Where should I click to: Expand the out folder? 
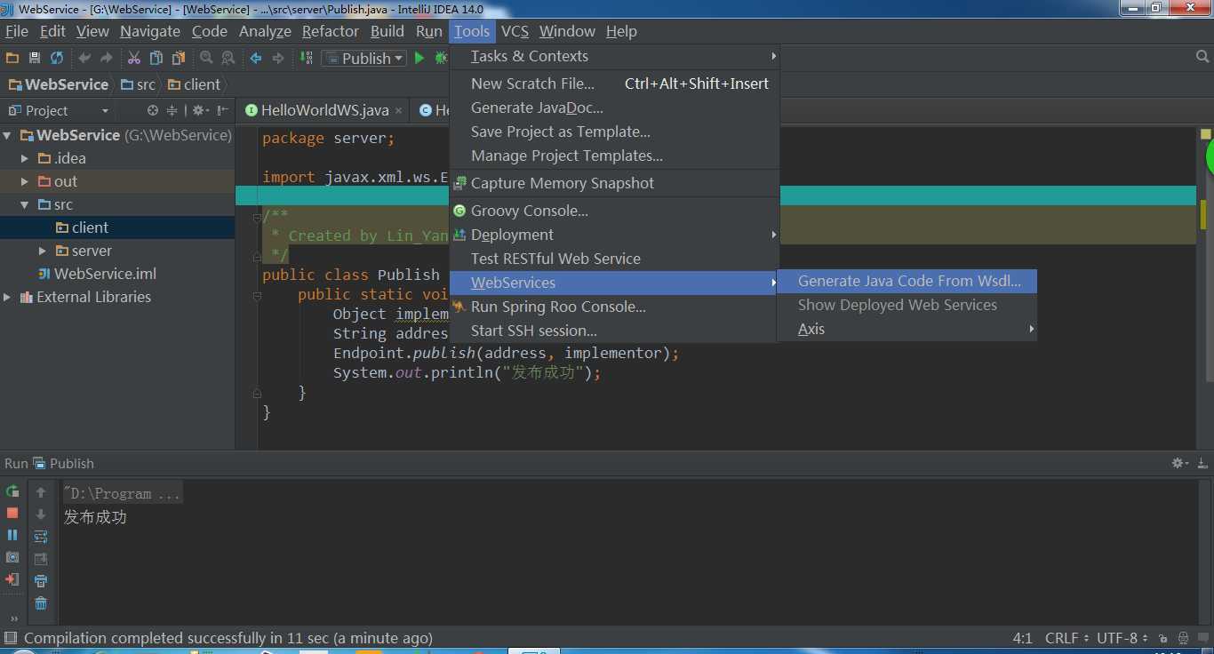pos(25,181)
